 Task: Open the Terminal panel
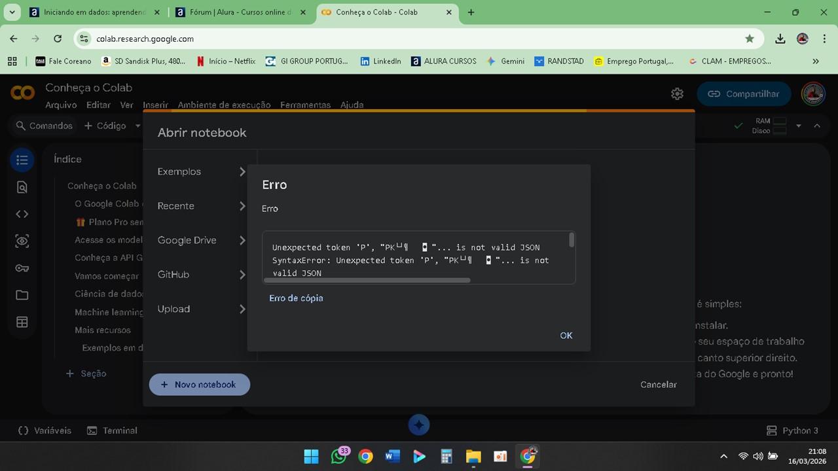(x=112, y=430)
